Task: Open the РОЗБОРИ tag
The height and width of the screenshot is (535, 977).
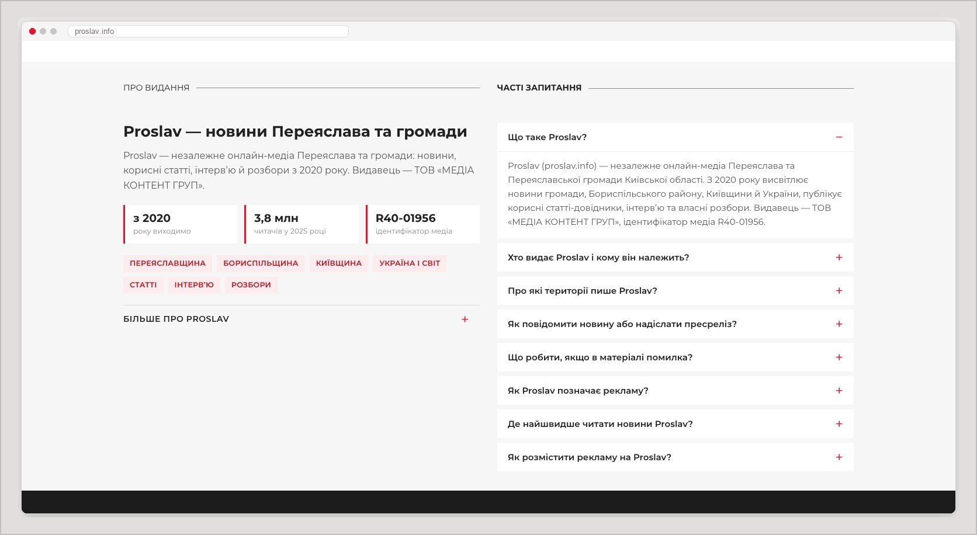Action: (x=251, y=285)
